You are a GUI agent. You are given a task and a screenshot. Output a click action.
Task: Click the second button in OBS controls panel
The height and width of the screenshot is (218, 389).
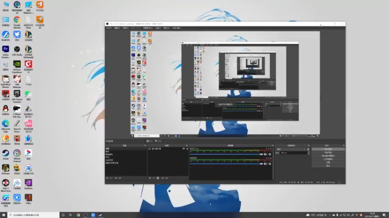point(328,153)
